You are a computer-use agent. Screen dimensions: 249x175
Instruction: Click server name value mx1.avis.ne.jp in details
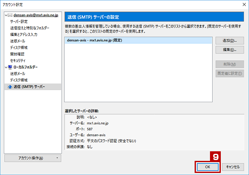[98, 123]
